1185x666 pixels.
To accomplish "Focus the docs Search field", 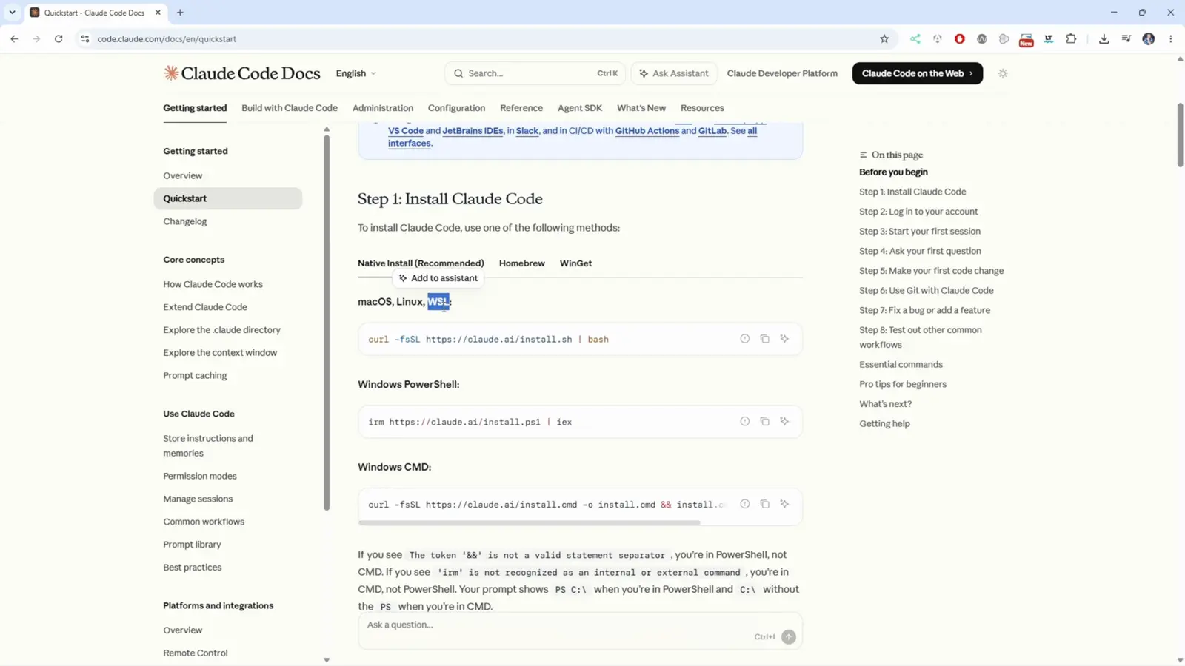I will click(x=535, y=73).
